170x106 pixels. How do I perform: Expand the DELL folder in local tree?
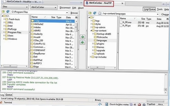click(x=4, y=22)
